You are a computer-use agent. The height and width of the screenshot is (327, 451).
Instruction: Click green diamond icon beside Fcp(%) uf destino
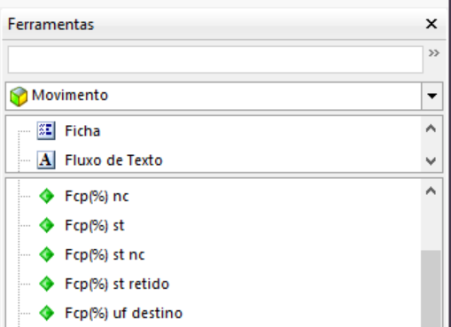(47, 313)
